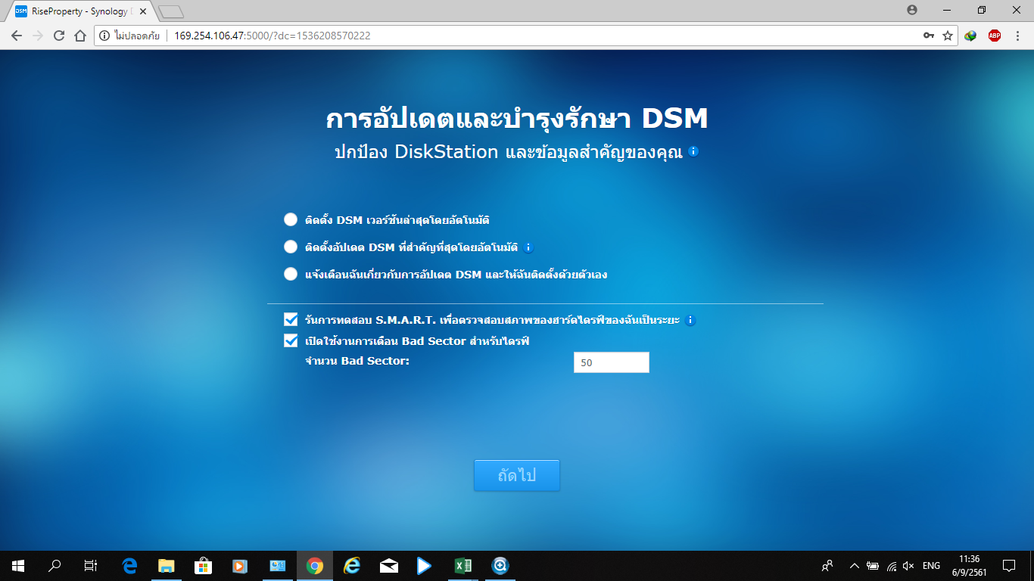
Task: Reload the page using the refresh icon
Action: click(59, 36)
